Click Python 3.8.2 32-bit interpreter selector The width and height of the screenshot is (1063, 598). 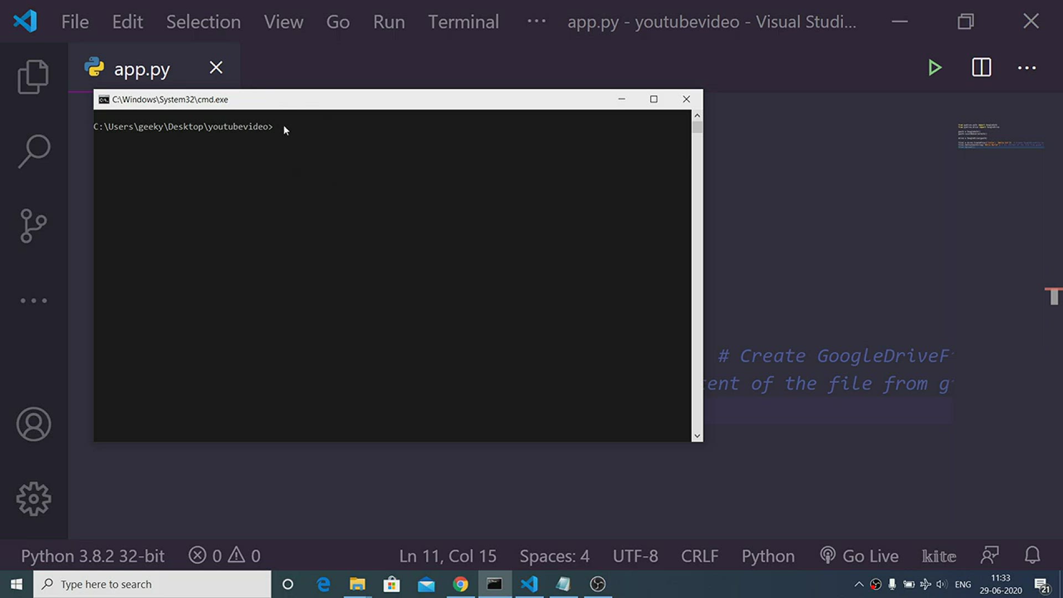coord(92,555)
